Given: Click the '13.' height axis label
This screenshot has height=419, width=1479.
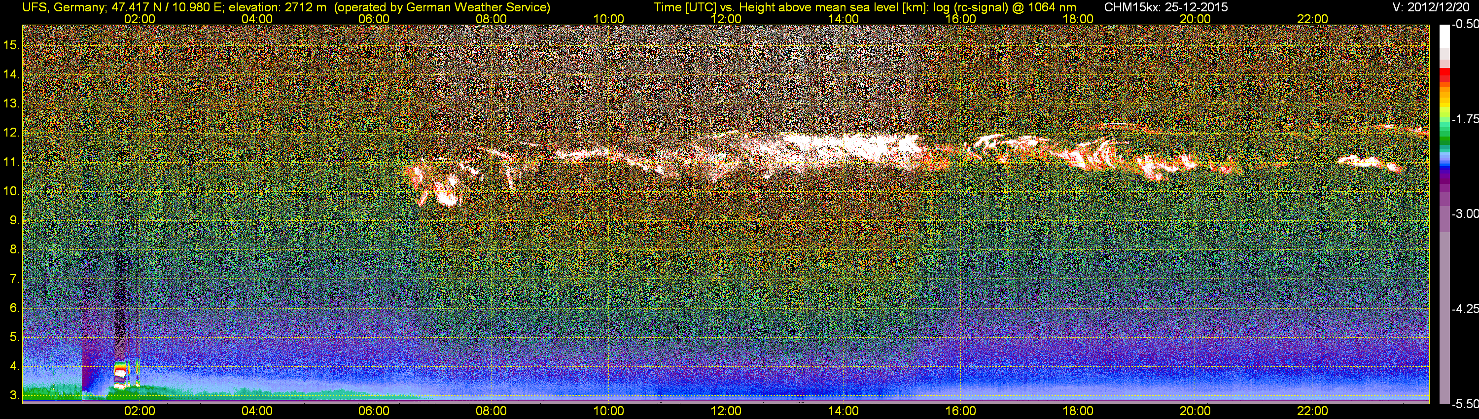Looking at the screenshot, I should point(11,104).
